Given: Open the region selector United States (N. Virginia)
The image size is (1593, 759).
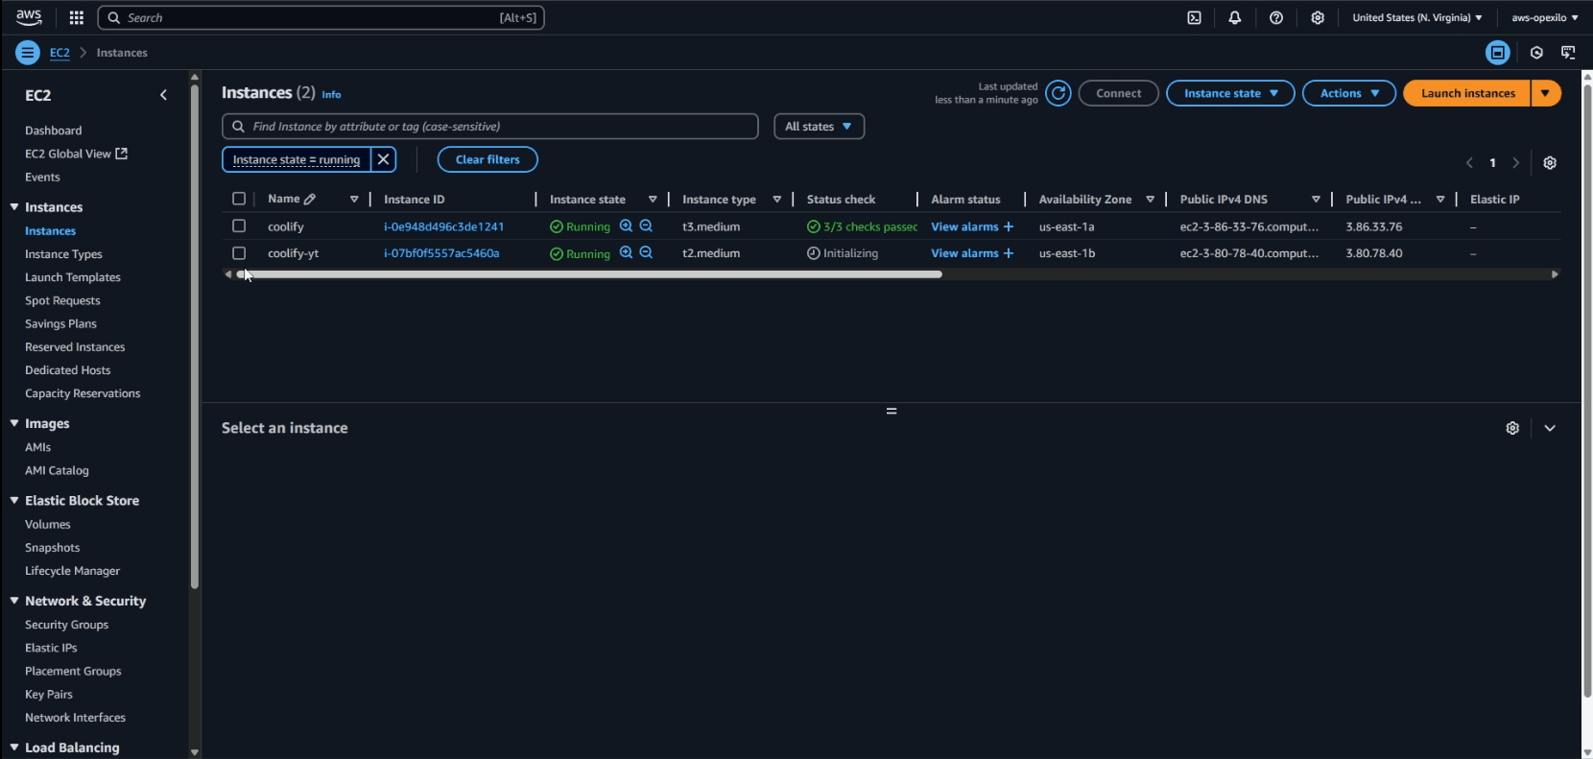Looking at the screenshot, I should coord(1417,17).
